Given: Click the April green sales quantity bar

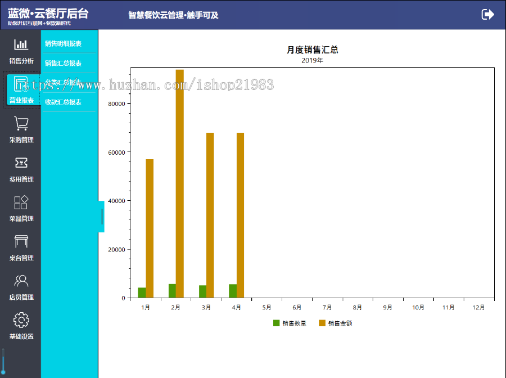Looking at the screenshot, I should click(x=233, y=291).
